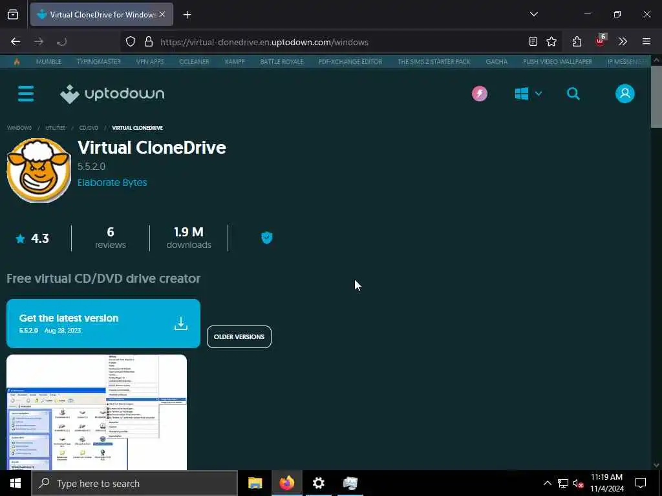Open the notification center icon
Viewport: 662px width, 496px height.
(x=641, y=483)
